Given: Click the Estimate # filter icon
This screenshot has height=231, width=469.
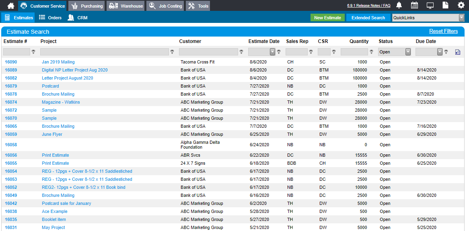Looking at the screenshot, I should coord(33,52).
